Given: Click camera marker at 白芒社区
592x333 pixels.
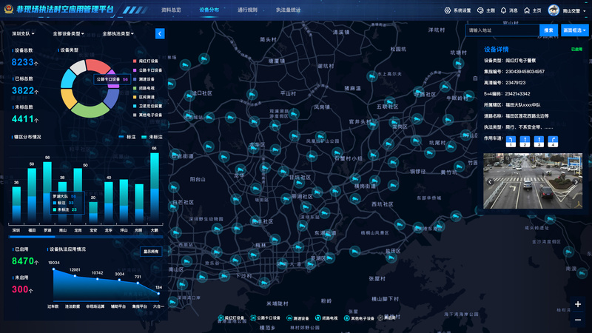Looking at the screenshot, I should [173, 206].
